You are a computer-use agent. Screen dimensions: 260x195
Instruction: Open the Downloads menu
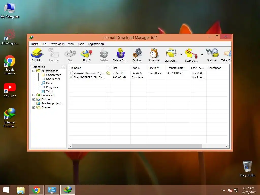57,44
